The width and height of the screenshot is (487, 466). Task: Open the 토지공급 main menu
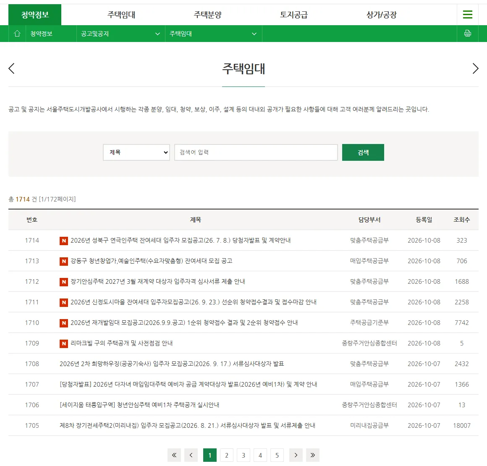(294, 15)
